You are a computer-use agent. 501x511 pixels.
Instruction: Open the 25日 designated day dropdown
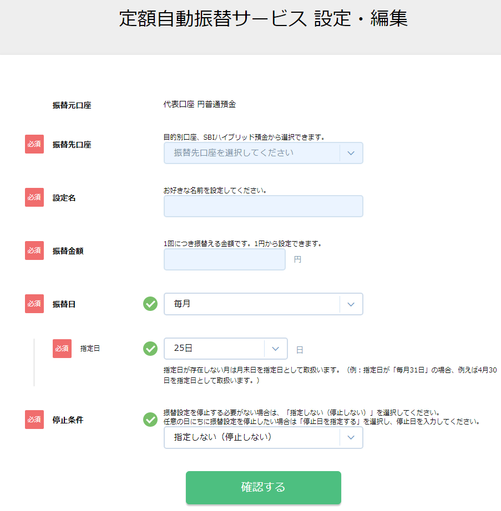225,349
